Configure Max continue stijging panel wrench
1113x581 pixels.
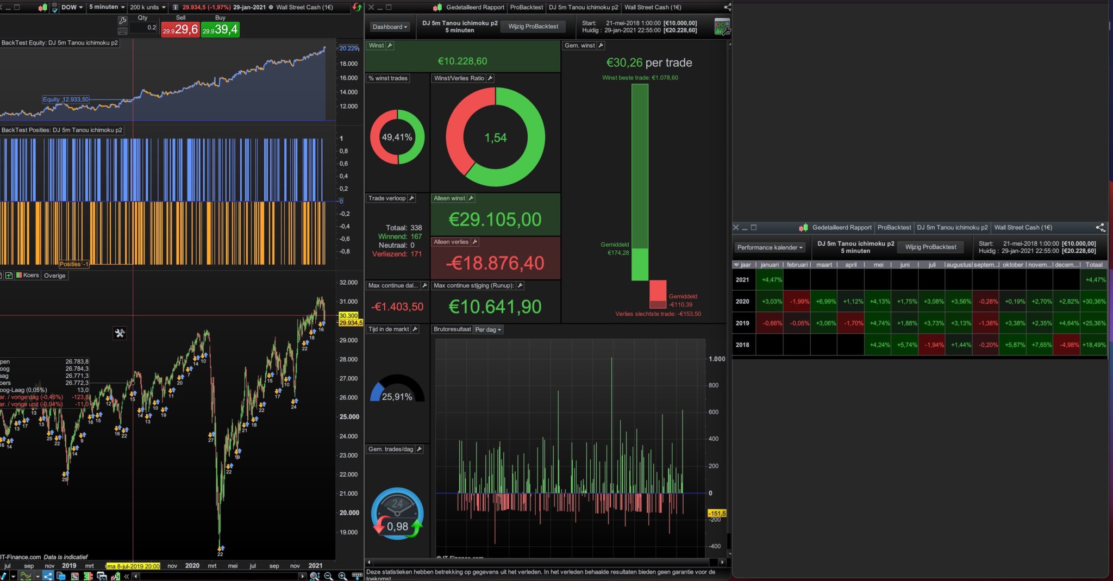coord(520,285)
